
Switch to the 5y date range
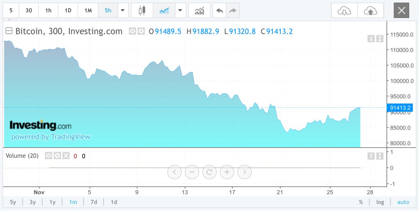[13, 202]
